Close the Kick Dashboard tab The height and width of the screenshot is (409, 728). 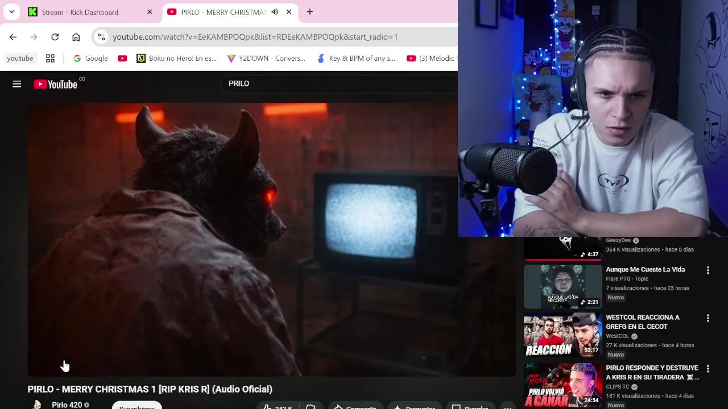150,12
